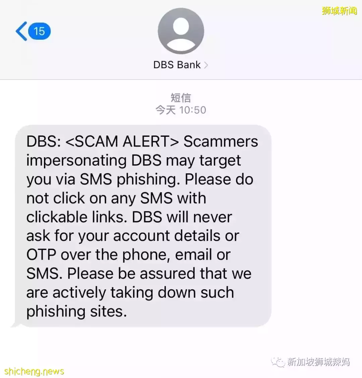Click the 短信 message type label
This screenshot has width=362, height=378.
click(x=181, y=98)
